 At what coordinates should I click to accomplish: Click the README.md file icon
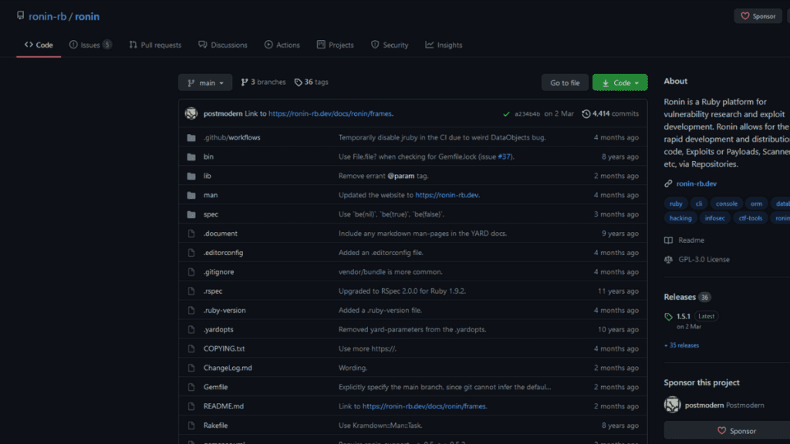[x=191, y=406]
